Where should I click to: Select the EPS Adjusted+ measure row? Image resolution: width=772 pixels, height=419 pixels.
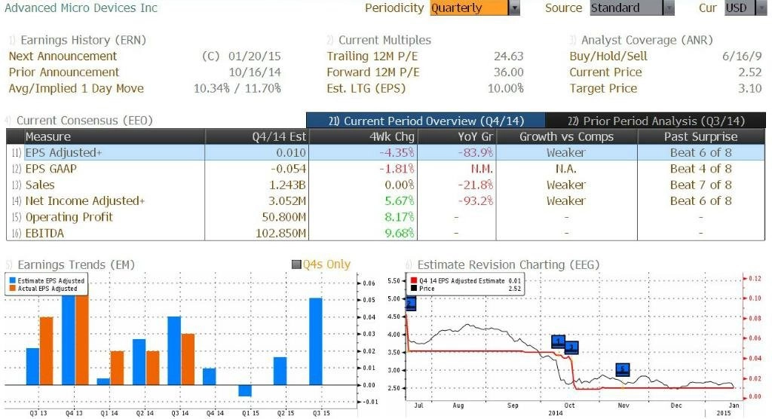[385, 153]
